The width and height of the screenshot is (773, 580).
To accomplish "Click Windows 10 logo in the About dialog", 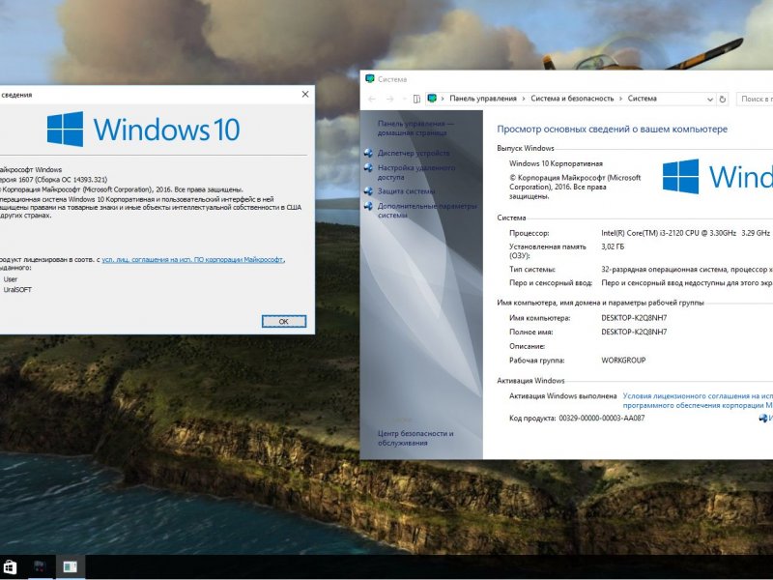I will tap(143, 130).
